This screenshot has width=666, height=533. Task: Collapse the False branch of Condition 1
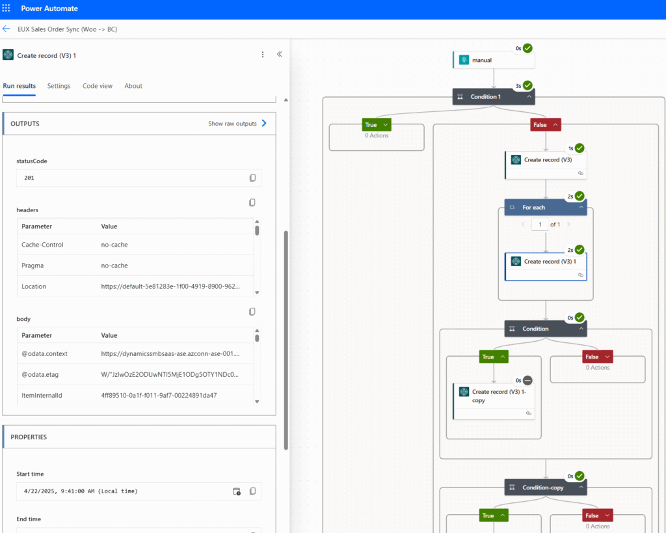tap(555, 124)
